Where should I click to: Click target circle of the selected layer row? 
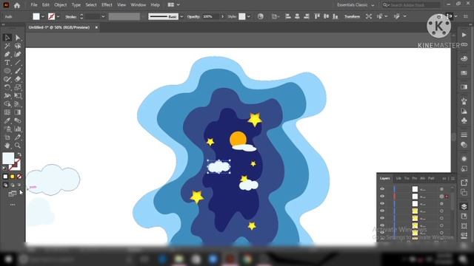pyautogui.click(x=441, y=197)
